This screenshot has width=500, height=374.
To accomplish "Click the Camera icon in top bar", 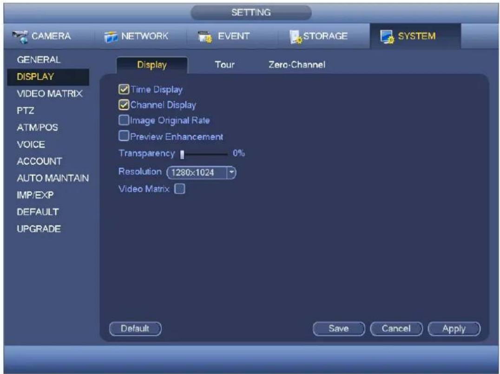I will click(x=20, y=37).
